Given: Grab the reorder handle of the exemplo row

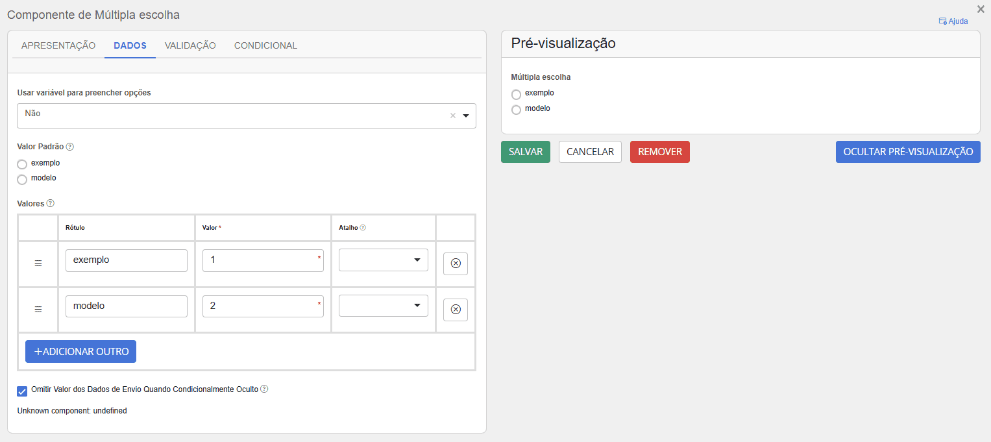Looking at the screenshot, I should point(38,264).
